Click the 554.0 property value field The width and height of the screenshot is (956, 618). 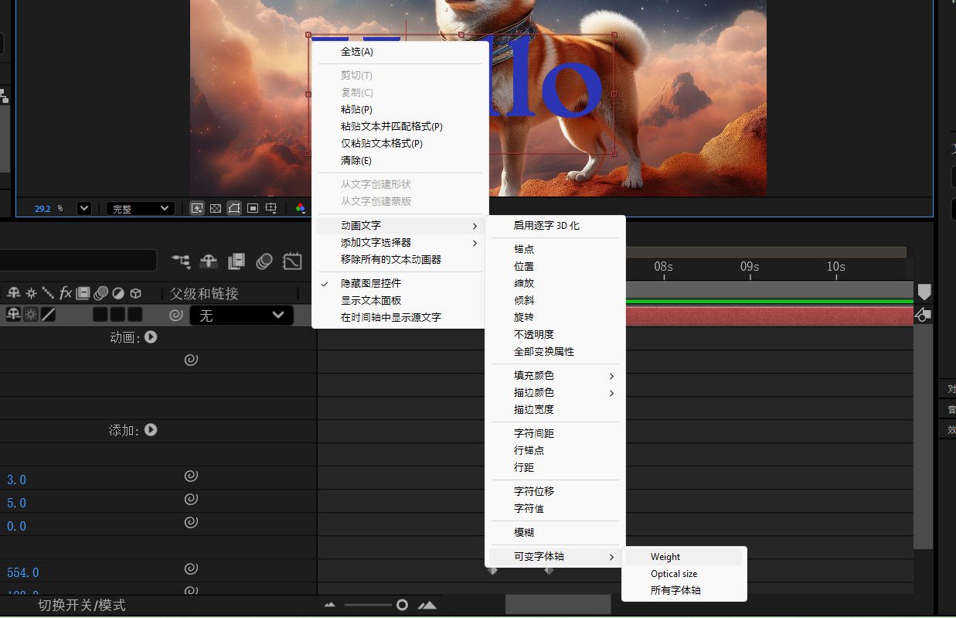[x=23, y=572]
